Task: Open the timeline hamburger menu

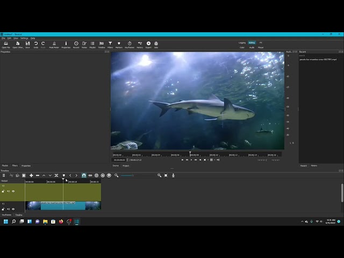Action: pyautogui.click(x=4, y=175)
